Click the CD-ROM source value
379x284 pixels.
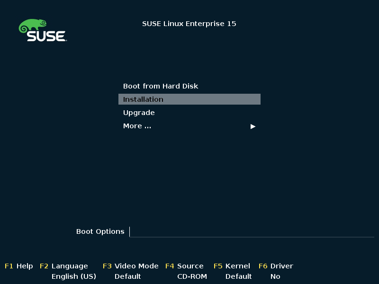click(x=192, y=276)
